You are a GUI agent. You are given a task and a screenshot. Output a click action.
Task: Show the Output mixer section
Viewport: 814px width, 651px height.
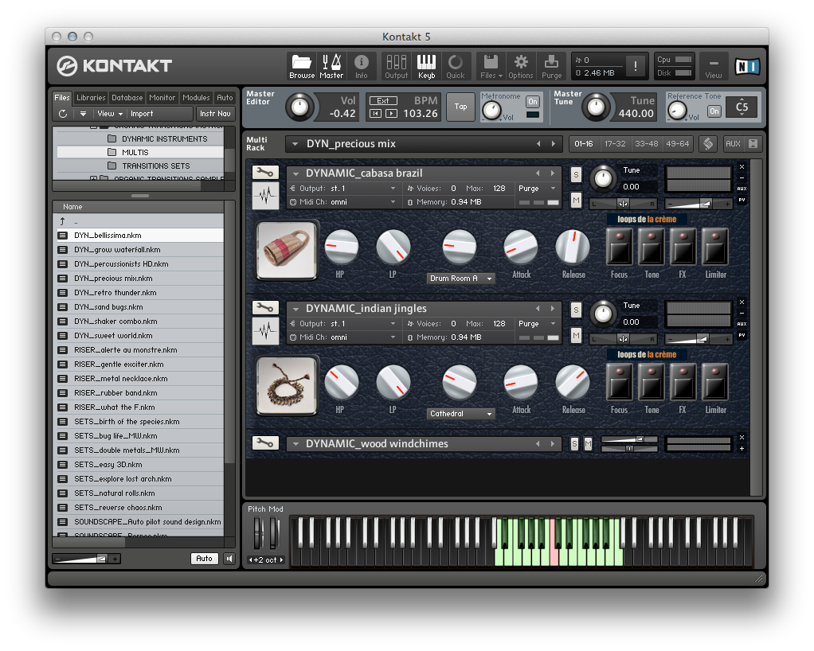coord(396,66)
